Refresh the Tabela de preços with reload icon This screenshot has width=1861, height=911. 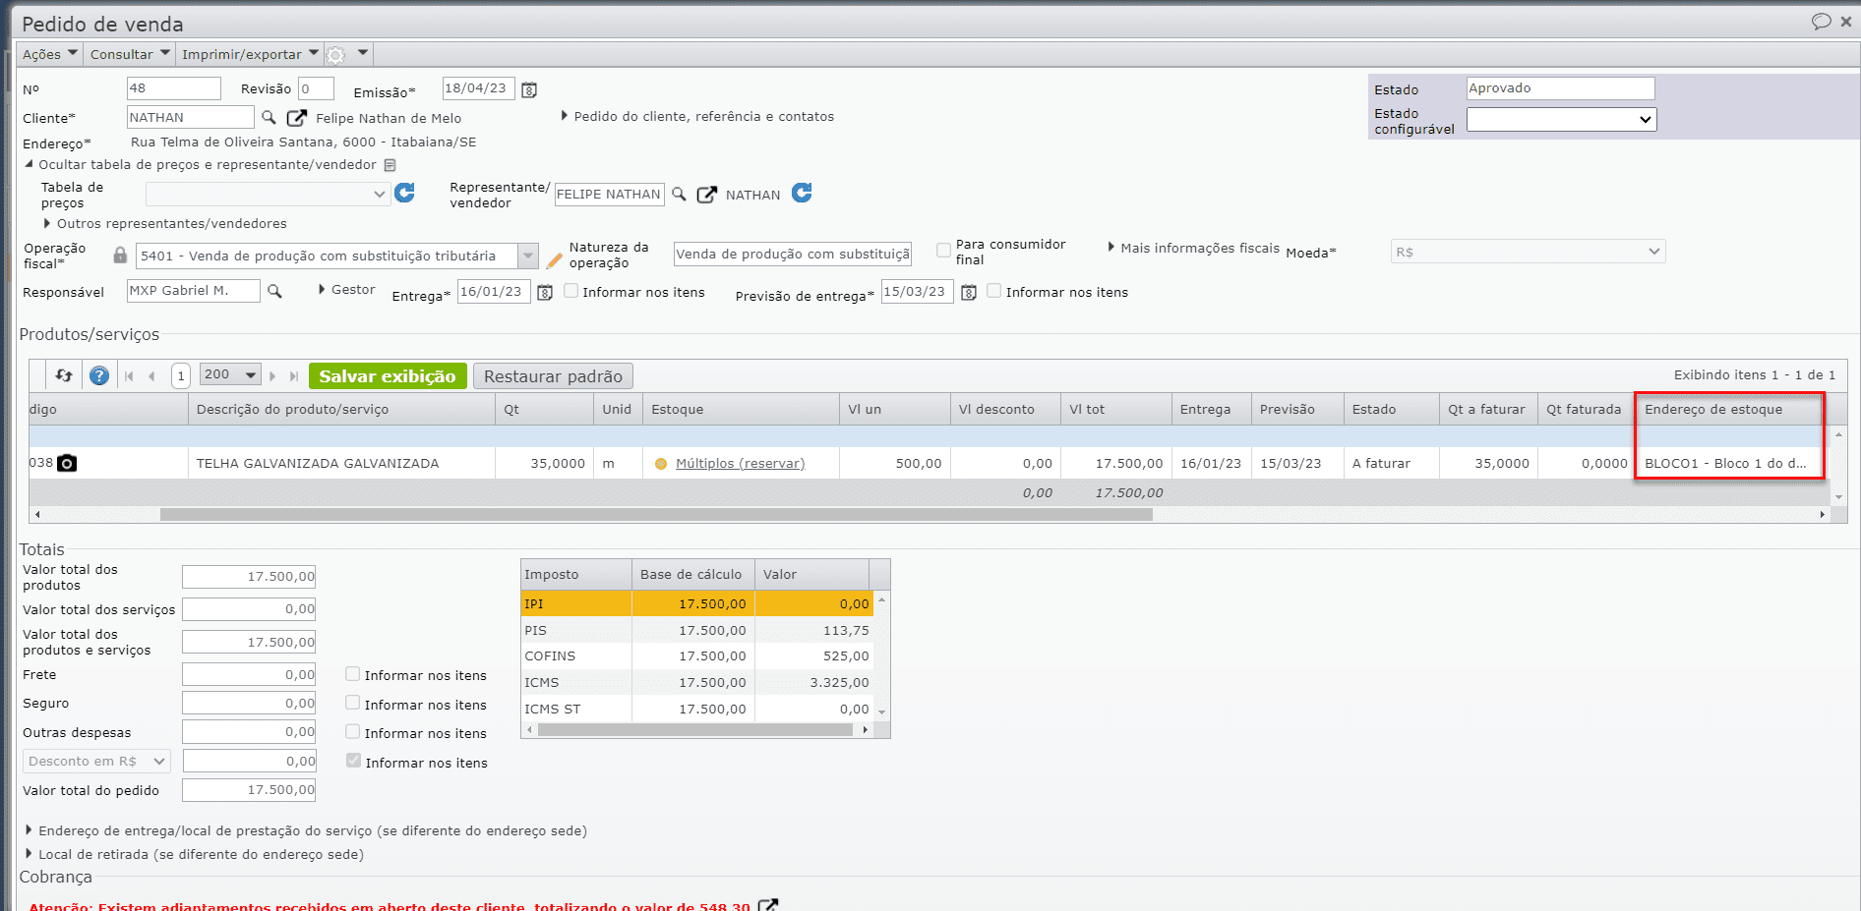(404, 194)
